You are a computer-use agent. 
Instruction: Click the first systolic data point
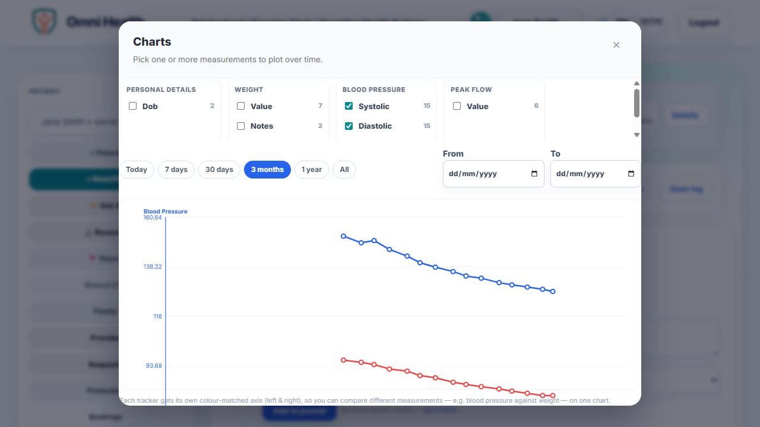[343, 236]
